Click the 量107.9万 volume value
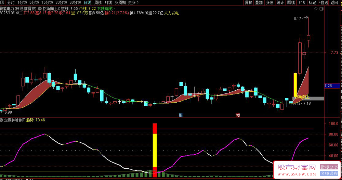342x180 pixels. (80, 13)
